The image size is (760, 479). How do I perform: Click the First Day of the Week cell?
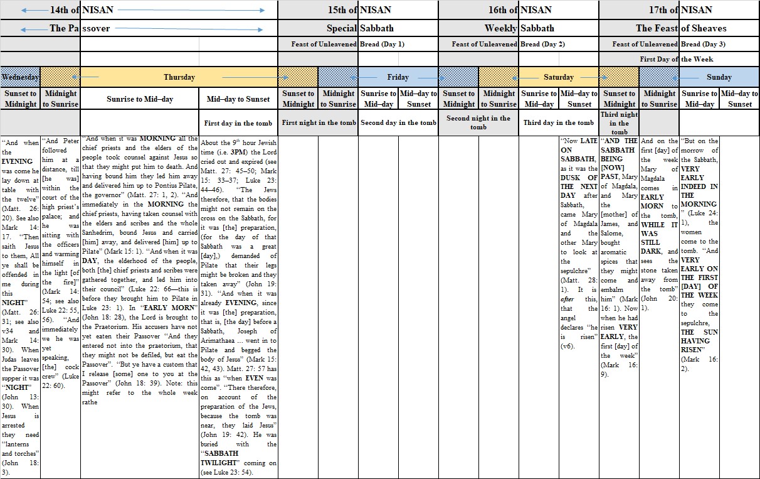pyautogui.click(x=680, y=59)
